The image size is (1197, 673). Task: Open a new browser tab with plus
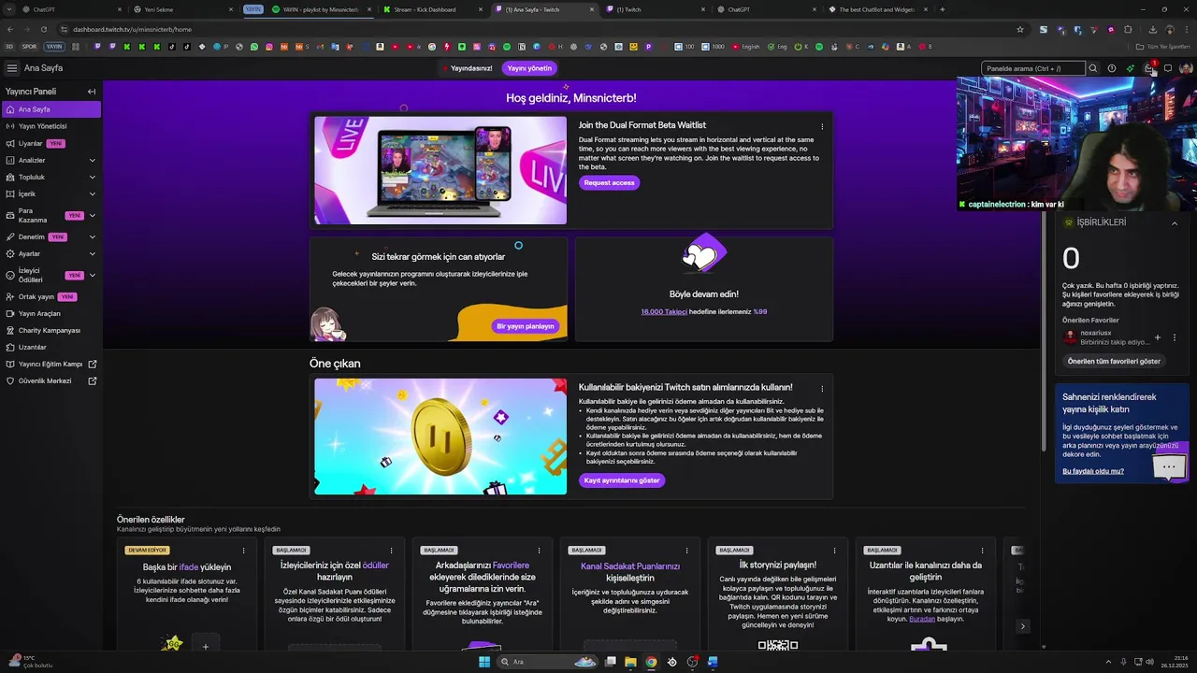pyautogui.click(x=942, y=9)
